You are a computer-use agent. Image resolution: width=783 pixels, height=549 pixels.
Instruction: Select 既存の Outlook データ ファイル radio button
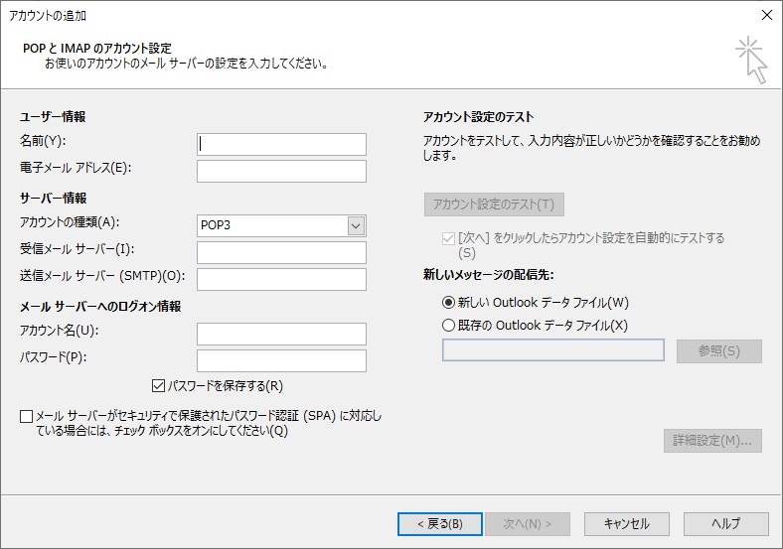click(449, 325)
